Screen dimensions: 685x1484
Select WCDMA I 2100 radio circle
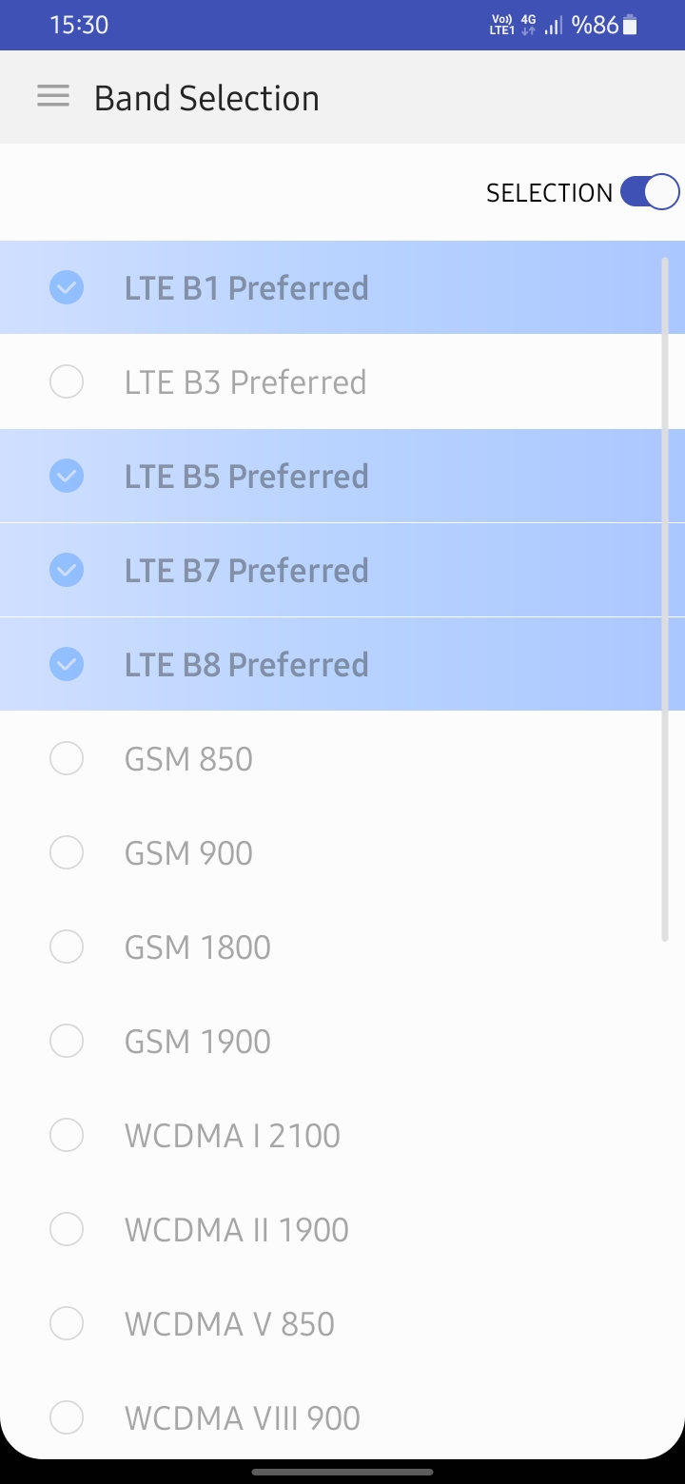pyautogui.click(x=67, y=1135)
